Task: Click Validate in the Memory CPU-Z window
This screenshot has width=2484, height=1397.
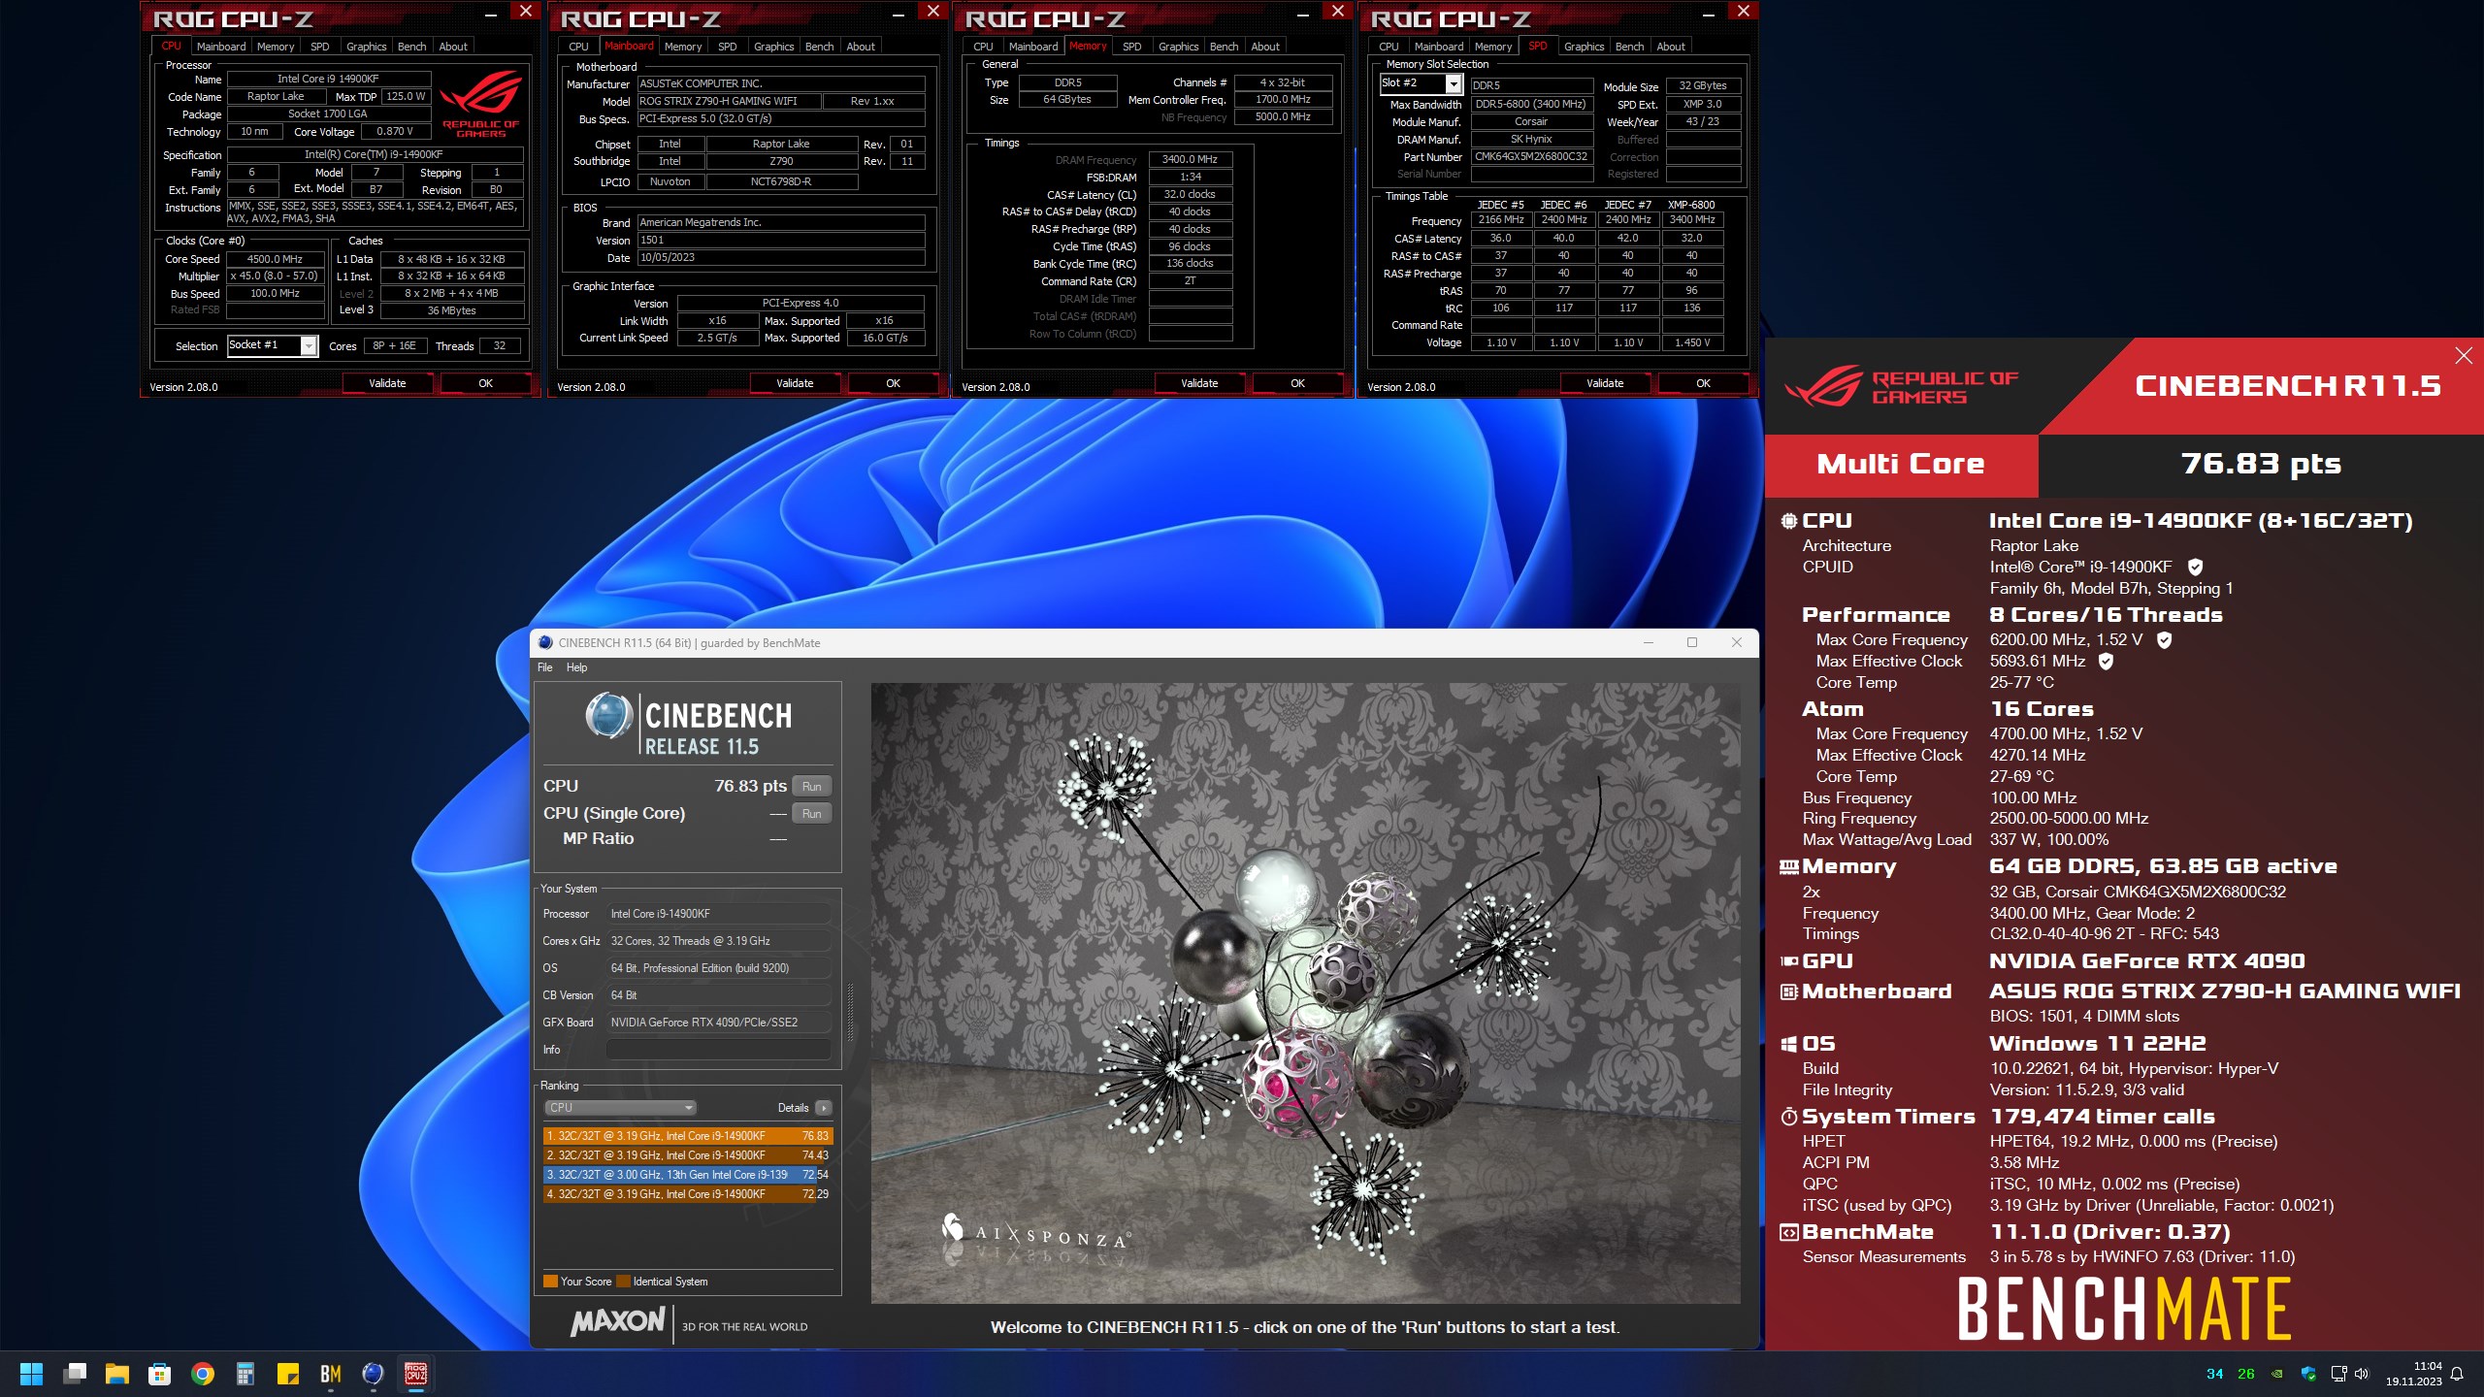Action: (x=1199, y=383)
